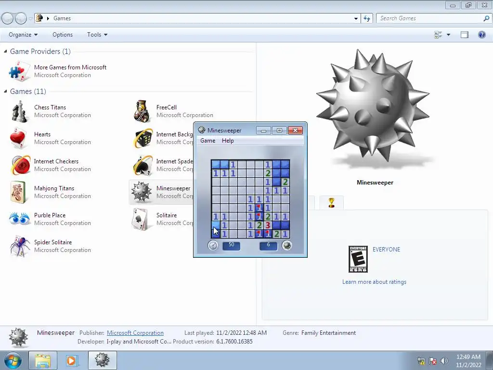This screenshot has height=370, width=493.
Task: Open the Game menu in Minesweeper
Action: (208, 141)
